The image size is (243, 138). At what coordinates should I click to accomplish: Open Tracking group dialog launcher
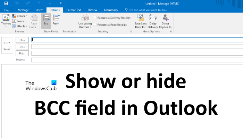point(131,31)
